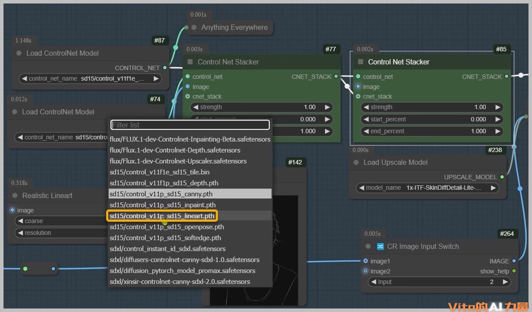Viewport: 532px width, 312px height.
Task: Increase Input value on CR Image Input Switch
Action: [x=505, y=282]
